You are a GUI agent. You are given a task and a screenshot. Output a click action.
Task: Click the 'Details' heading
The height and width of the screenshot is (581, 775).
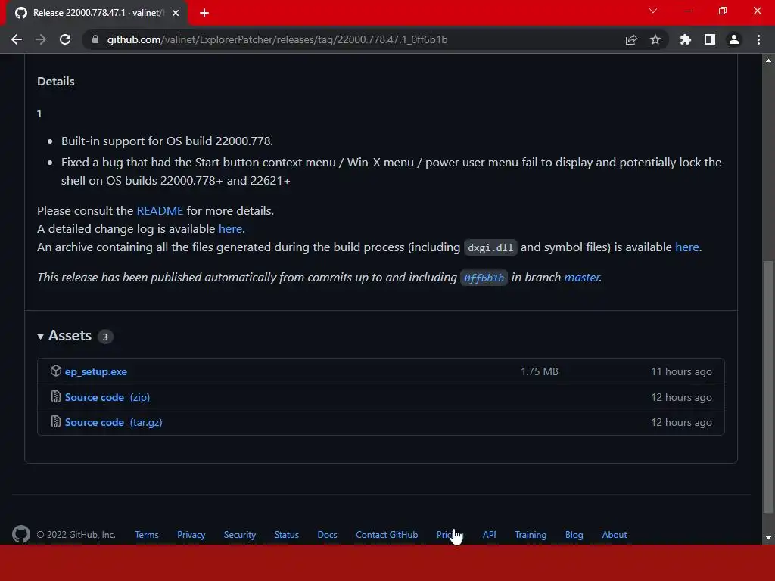click(x=56, y=82)
